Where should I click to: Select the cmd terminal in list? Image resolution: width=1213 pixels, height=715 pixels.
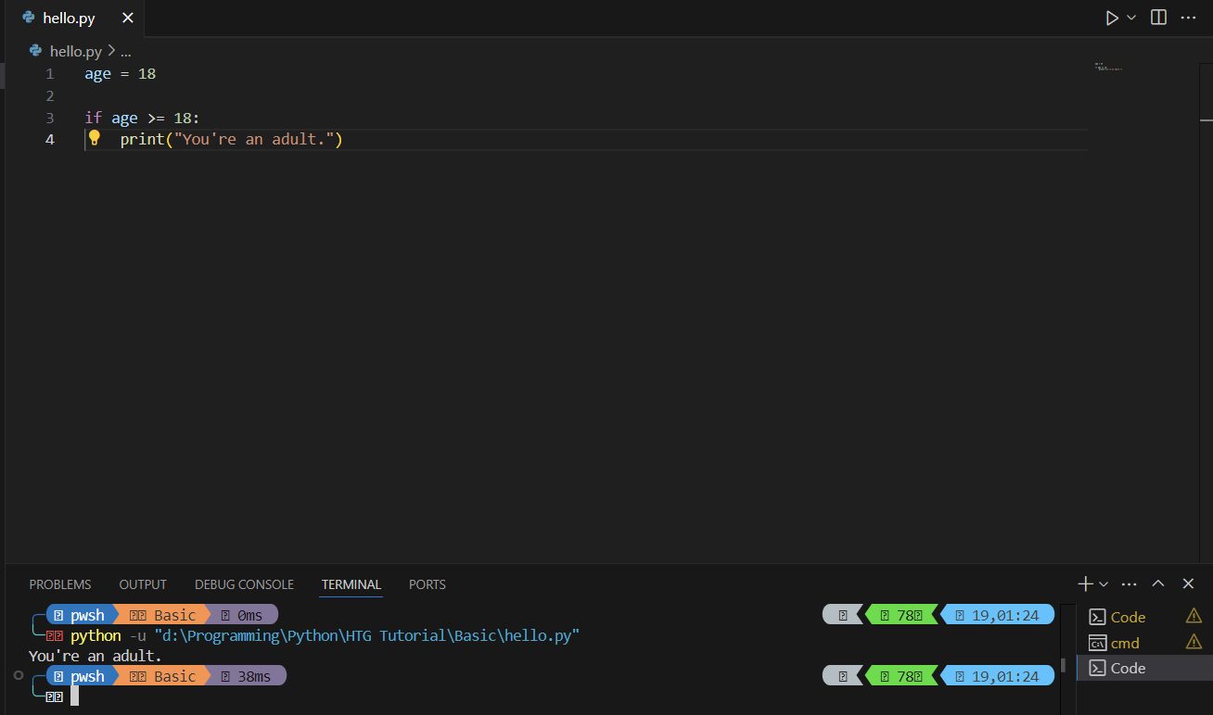1124,643
